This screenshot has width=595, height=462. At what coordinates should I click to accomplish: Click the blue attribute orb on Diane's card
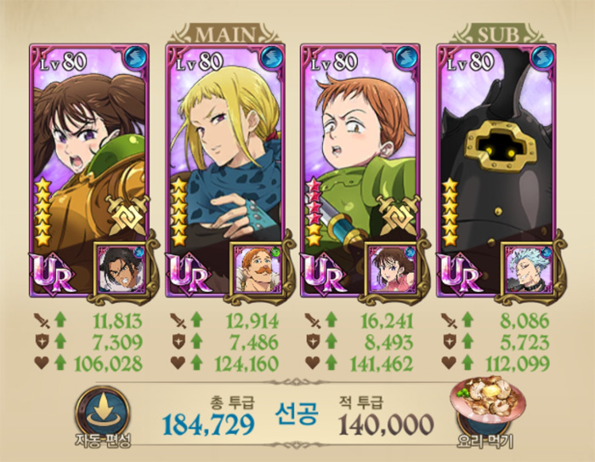[x=135, y=57]
